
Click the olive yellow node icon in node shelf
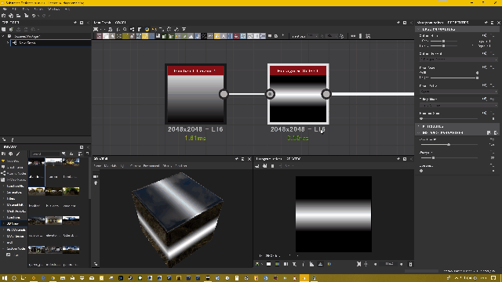[125, 36]
